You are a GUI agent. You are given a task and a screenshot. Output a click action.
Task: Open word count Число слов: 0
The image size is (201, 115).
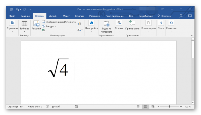point(35,106)
